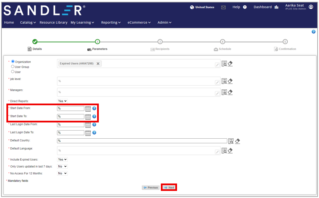Open calendar picker for Last Login Date From
Screen dimensions: 319x198
[88, 125]
